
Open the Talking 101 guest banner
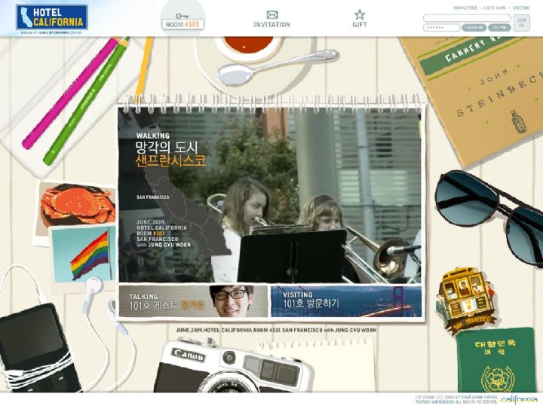pos(193,301)
